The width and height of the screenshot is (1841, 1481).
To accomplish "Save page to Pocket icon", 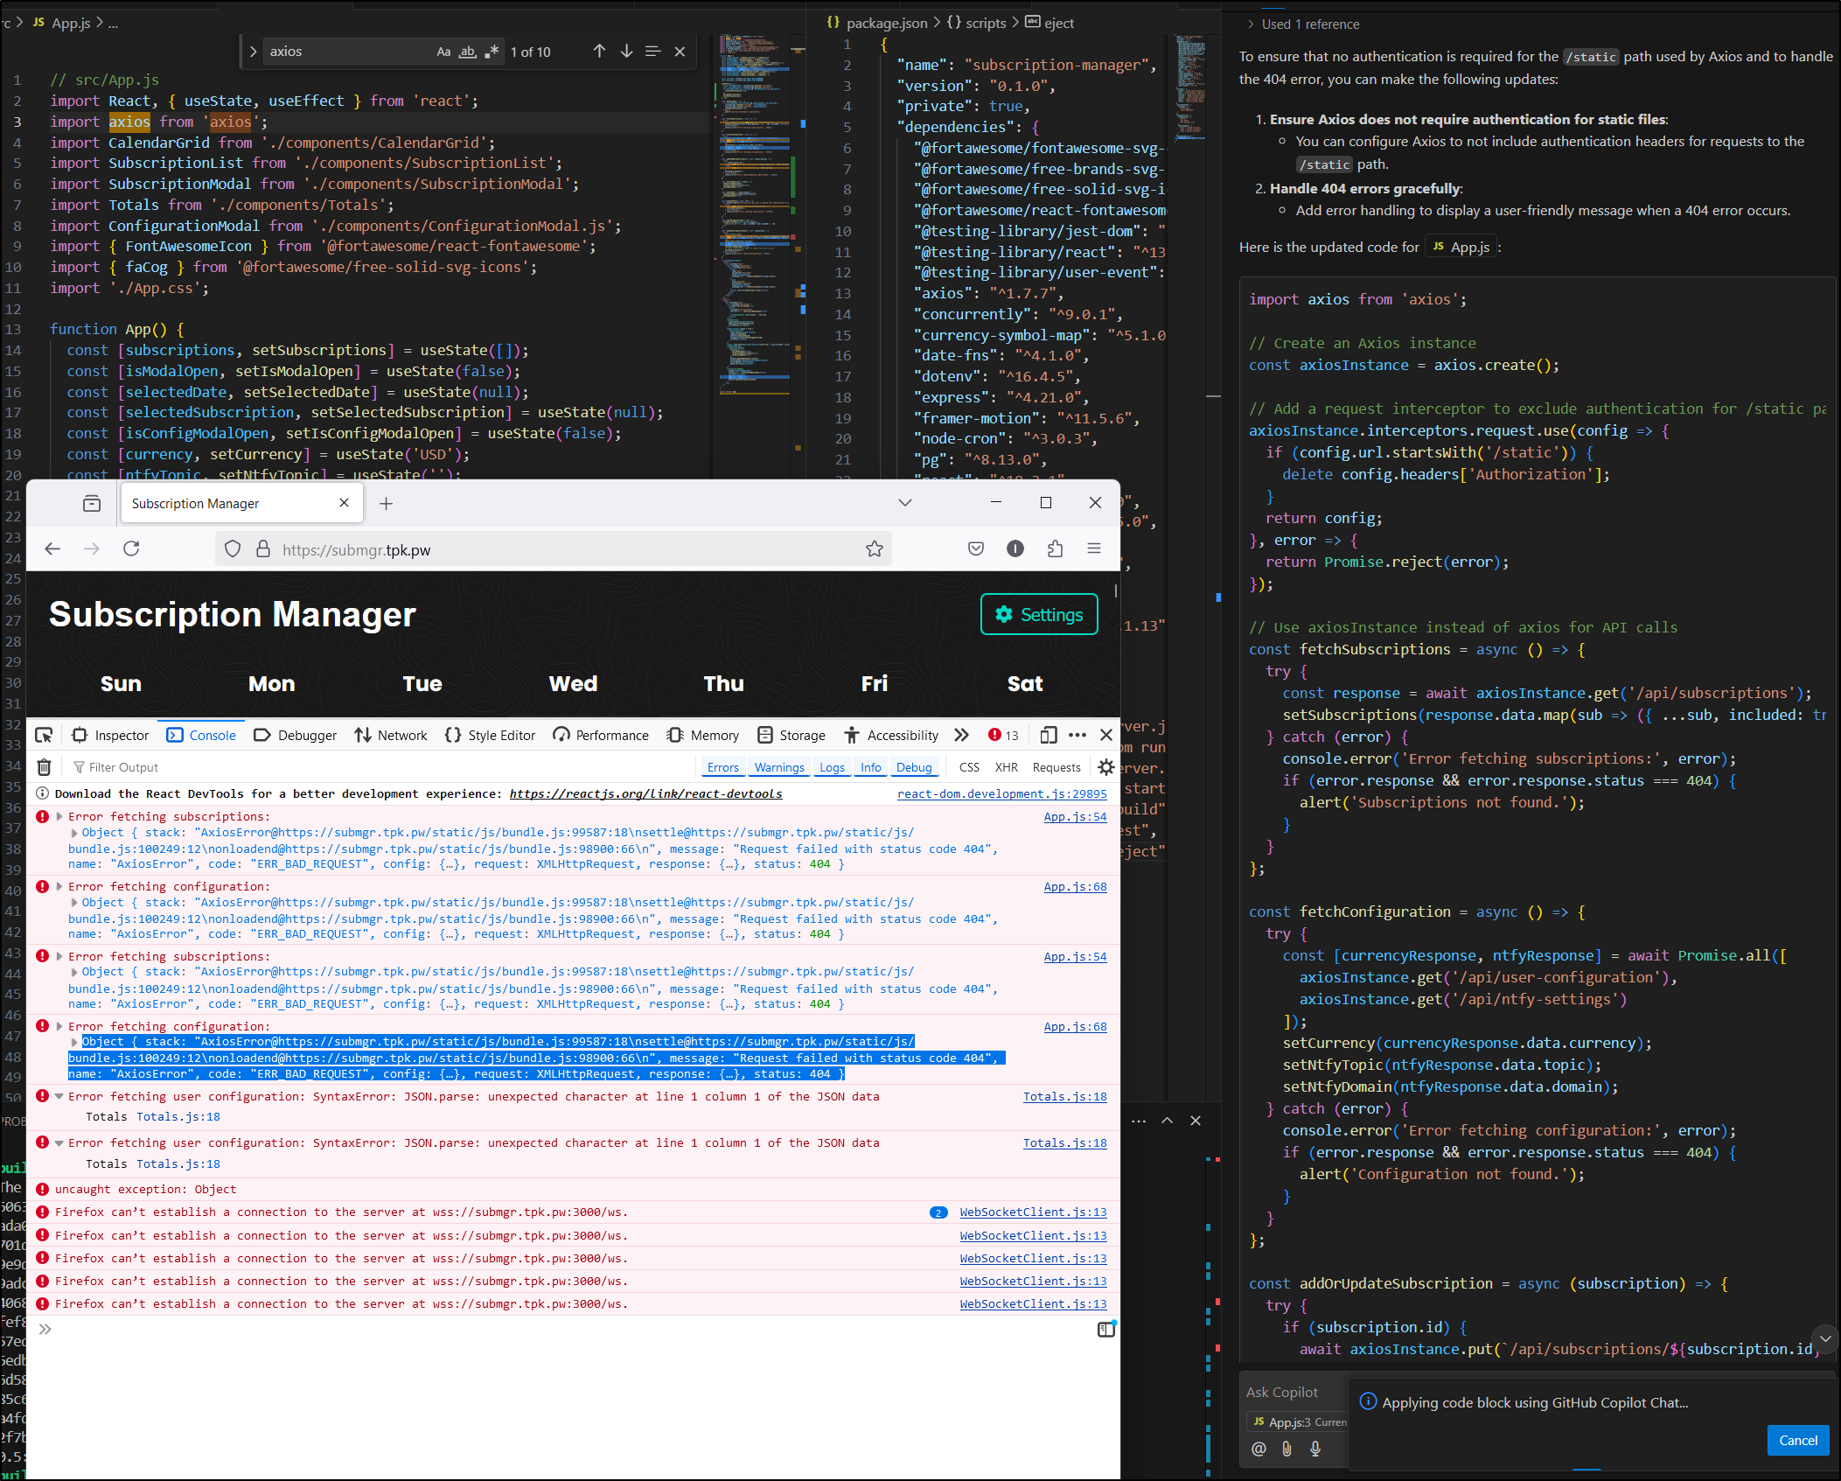I will pyautogui.click(x=976, y=548).
